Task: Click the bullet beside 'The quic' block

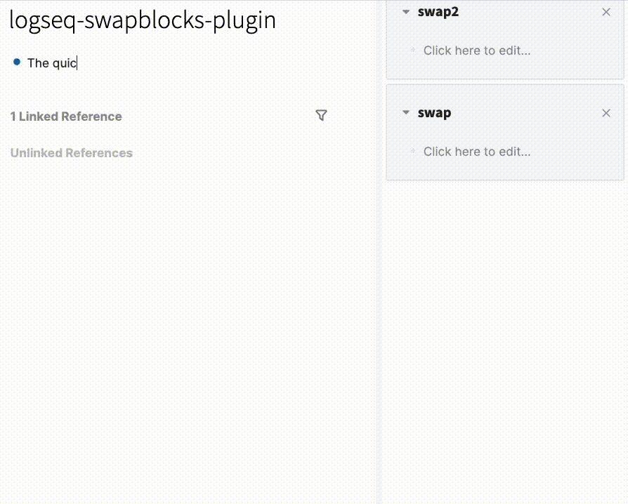Action: [17, 62]
